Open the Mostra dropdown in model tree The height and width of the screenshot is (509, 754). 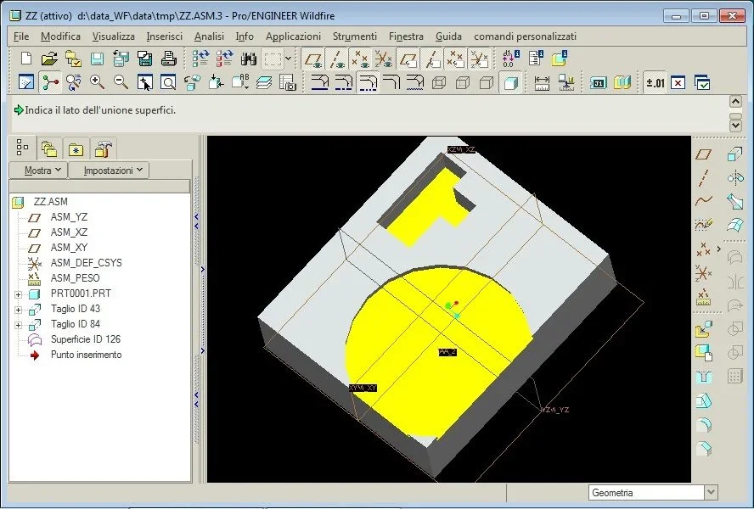pyautogui.click(x=38, y=171)
